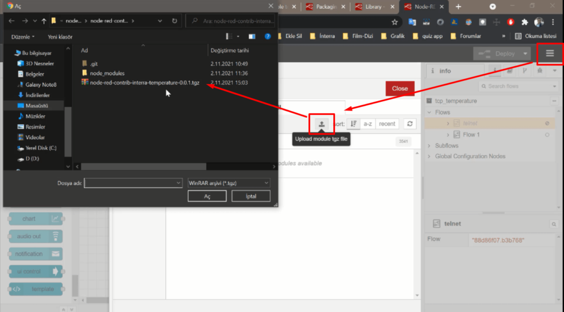Open sidebar tabs dropdown arrow
This screenshot has width=564, height=312.
point(554,71)
